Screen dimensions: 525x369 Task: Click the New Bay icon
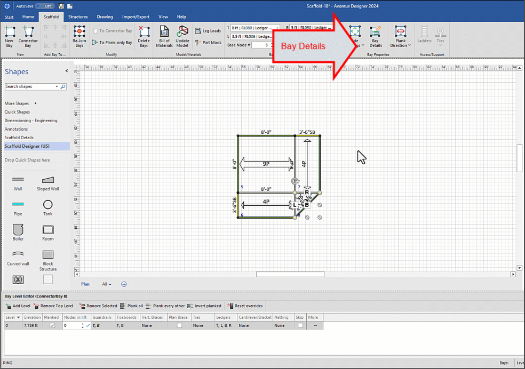pyautogui.click(x=9, y=35)
